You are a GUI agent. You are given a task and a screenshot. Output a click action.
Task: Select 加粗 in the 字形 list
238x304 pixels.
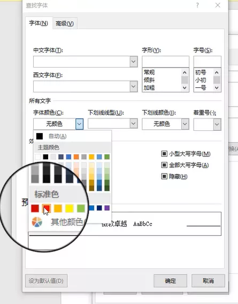(149, 88)
